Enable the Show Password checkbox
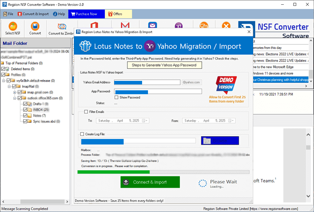The width and height of the screenshot is (314, 212). (117, 97)
